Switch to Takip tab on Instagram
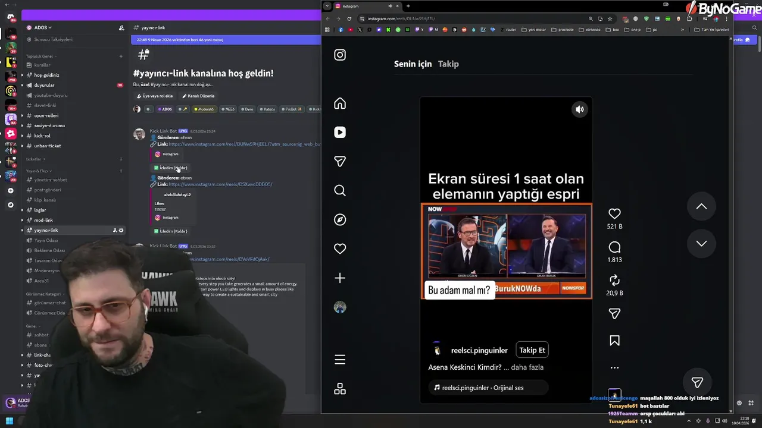762x428 pixels. (448, 64)
